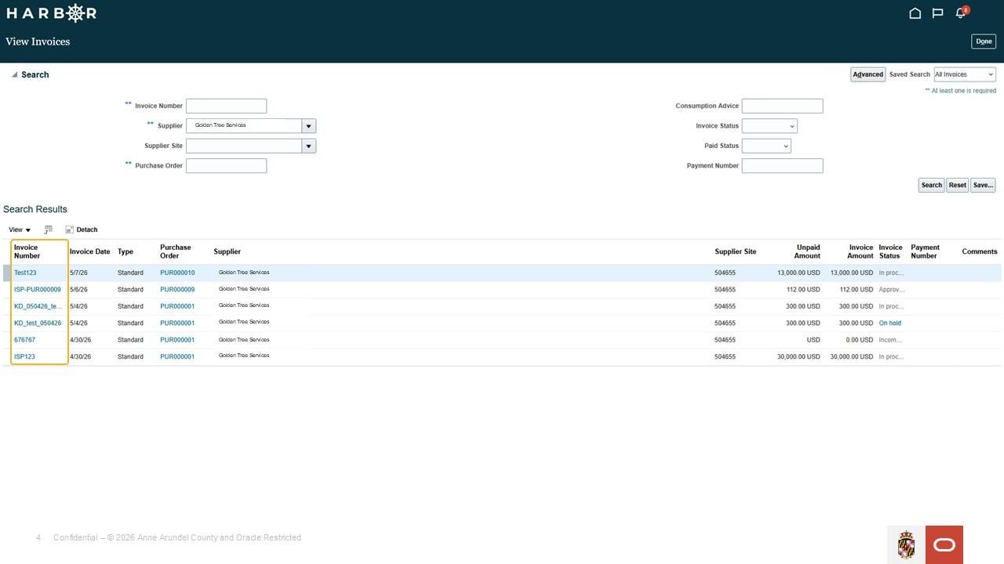Sort by the Invoice Number column header
The image size is (1004, 564).
tap(27, 251)
